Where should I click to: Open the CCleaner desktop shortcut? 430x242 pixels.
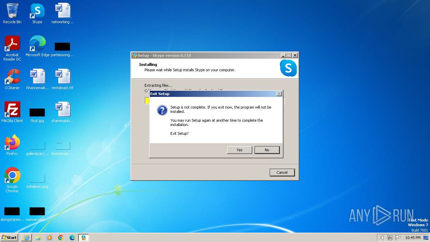tap(12, 79)
